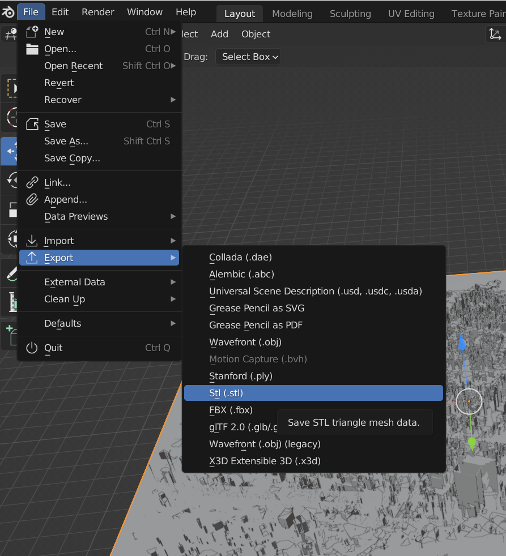
Task: Click the blue Z-axis gizmo arrow
Action: 462,342
